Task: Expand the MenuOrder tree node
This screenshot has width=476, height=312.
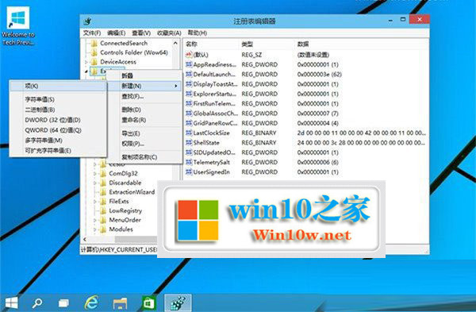Action: pos(94,220)
